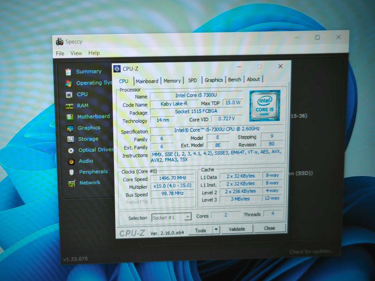Click the Instructions list starting with MMX, SSE
The image size is (375, 281).
click(217, 156)
